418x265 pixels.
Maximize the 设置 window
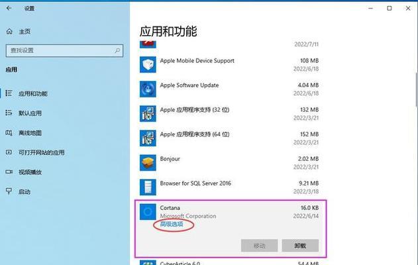pos(390,8)
